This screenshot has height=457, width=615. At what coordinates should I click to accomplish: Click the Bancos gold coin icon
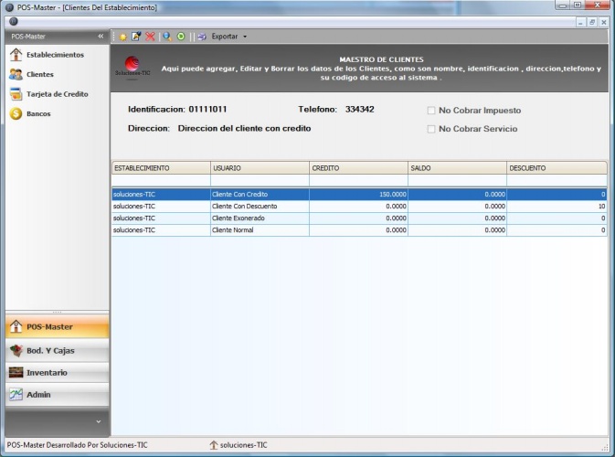click(16, 113)
